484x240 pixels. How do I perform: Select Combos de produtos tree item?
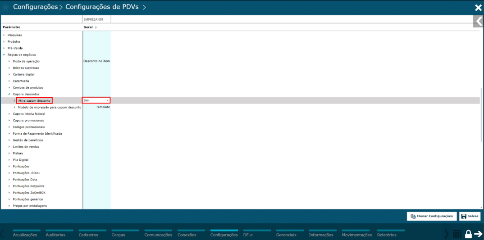coord(28,87)
